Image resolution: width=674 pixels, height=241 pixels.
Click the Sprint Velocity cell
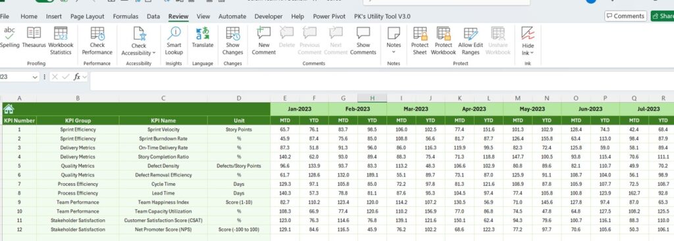pos(163,130)
